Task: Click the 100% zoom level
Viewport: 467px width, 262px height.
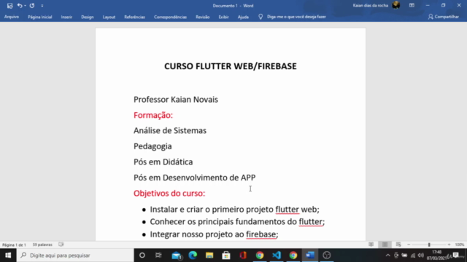Action: pos(460,245)
